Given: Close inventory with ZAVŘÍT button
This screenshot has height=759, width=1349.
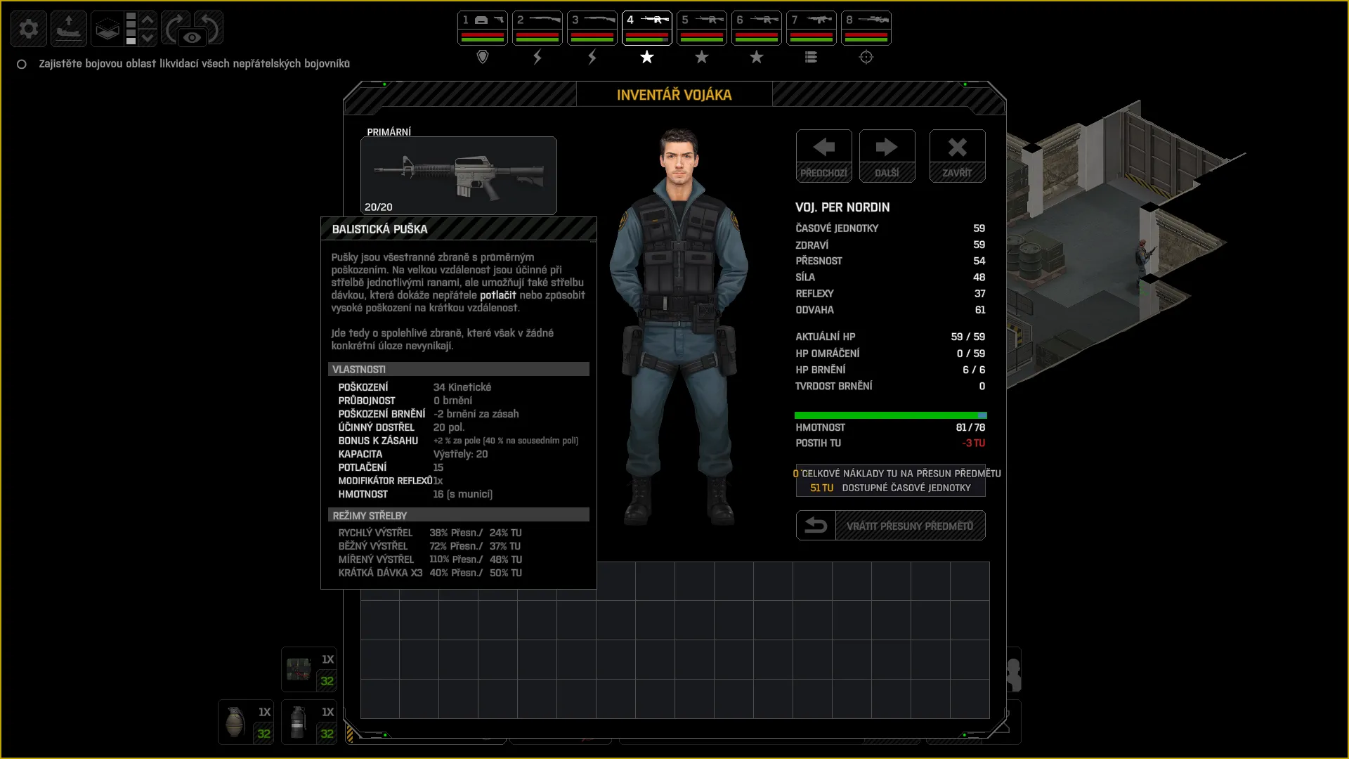Looking at the screenshot, I should pos(958,156).
